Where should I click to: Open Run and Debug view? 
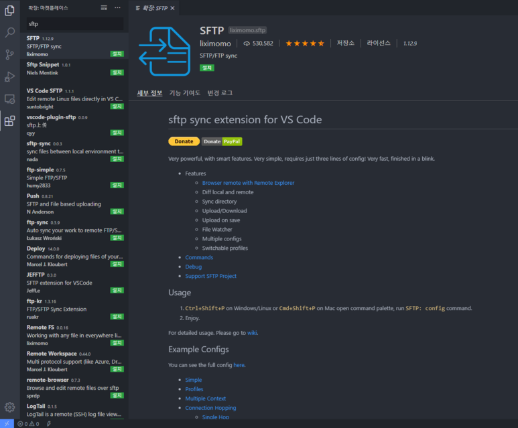[9, 76]
